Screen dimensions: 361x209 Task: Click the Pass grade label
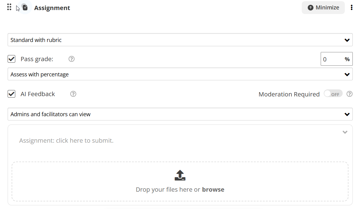click(37, 59)
